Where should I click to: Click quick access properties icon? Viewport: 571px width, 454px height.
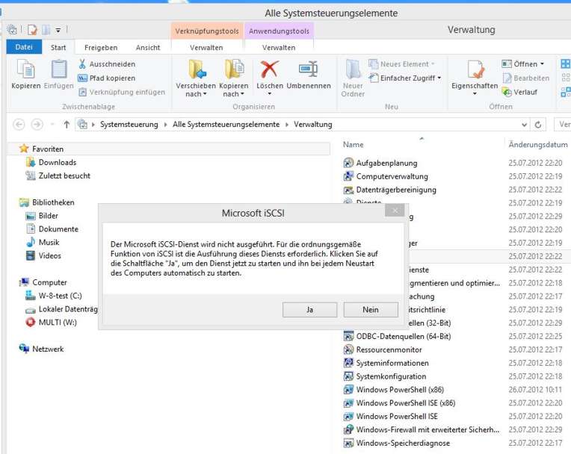tap(32, 30)
